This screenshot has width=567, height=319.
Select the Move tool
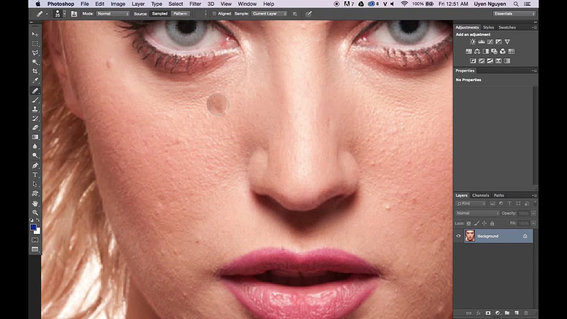(35, 34)
